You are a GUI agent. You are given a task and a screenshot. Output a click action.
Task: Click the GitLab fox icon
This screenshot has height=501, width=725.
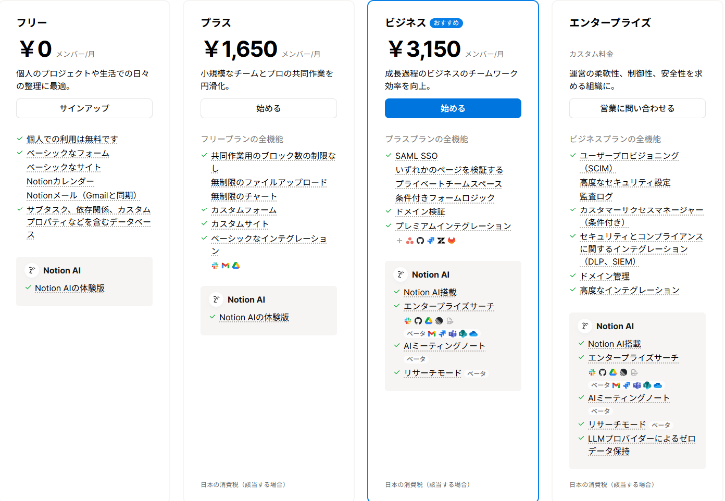[452, 241]
